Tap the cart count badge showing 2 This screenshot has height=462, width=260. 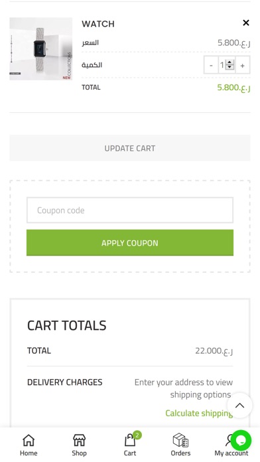click(137, 435)
